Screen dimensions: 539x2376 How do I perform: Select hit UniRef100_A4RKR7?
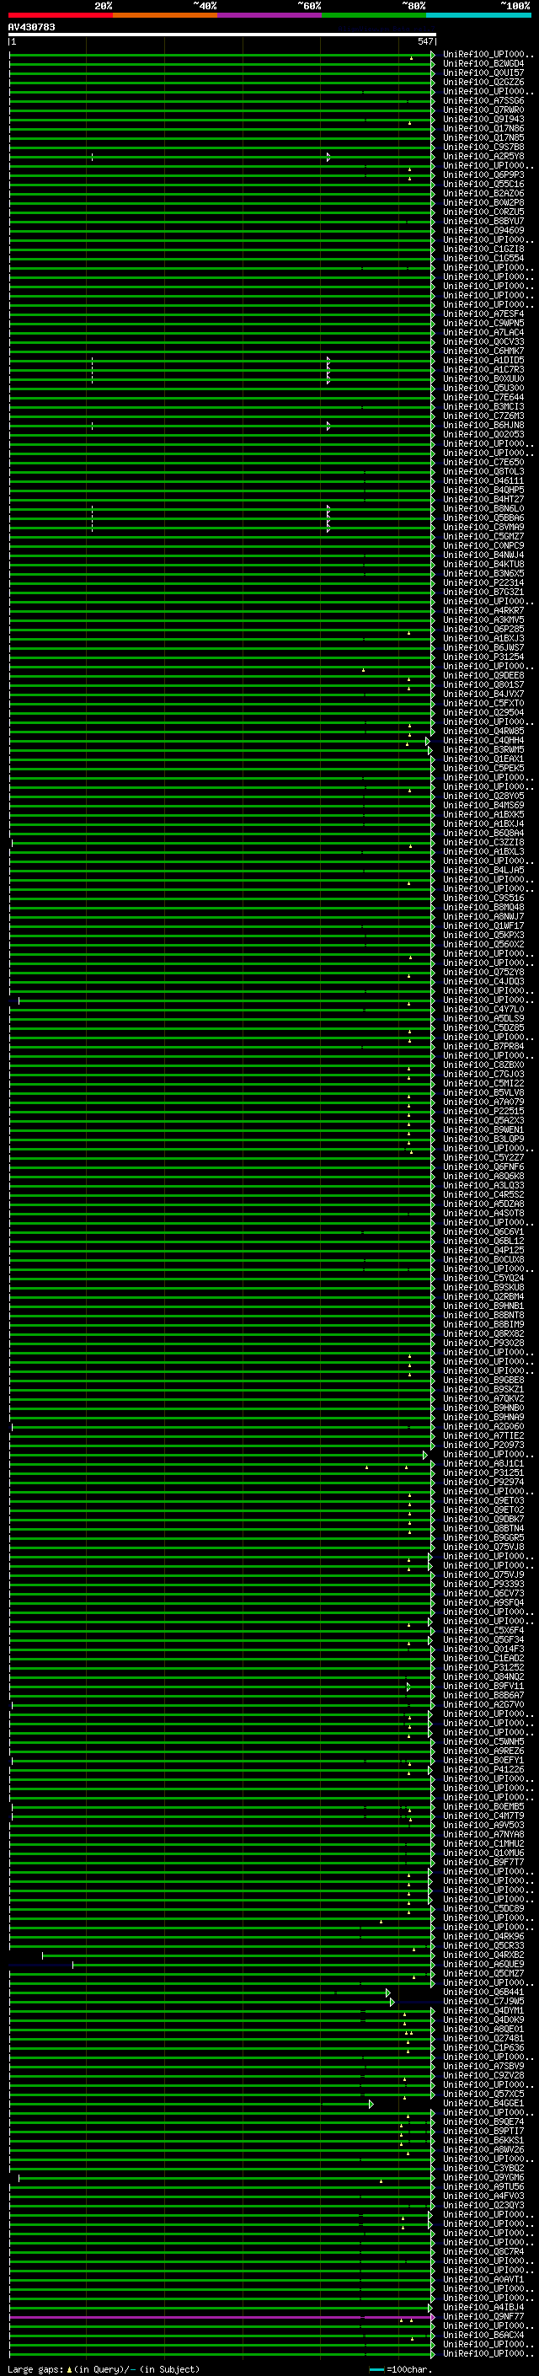[x=483, y=610]
